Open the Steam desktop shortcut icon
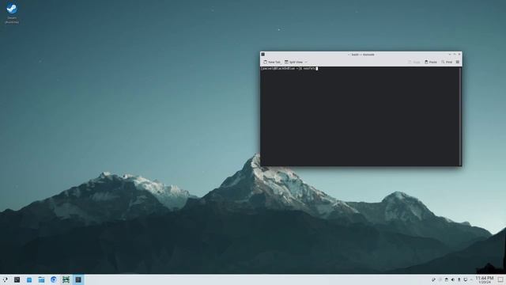Image resolution: width=506 pixels, height=285 pixels. pos(12,13)
